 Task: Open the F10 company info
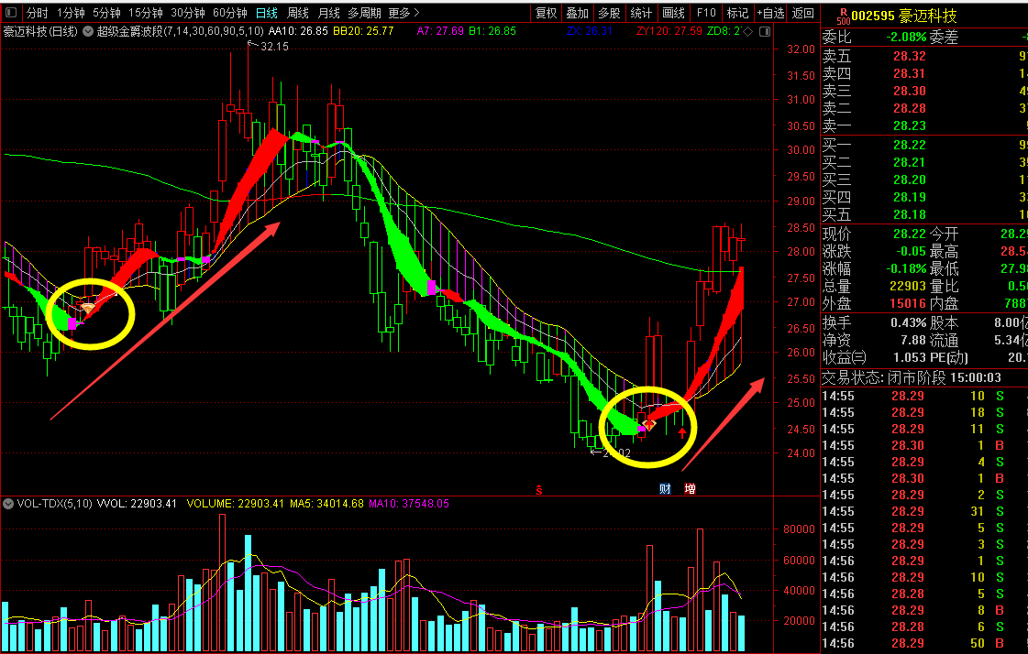(x=705, y=13)
